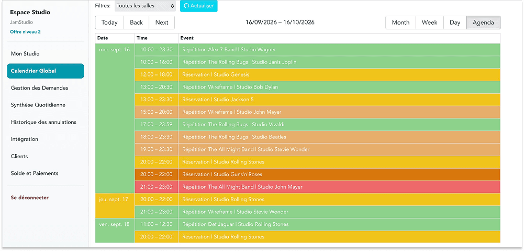This screenshot has height=251, width=524.
Task: Open Réservation Studio Guns'n'Roses event
Action: point(339,174)
